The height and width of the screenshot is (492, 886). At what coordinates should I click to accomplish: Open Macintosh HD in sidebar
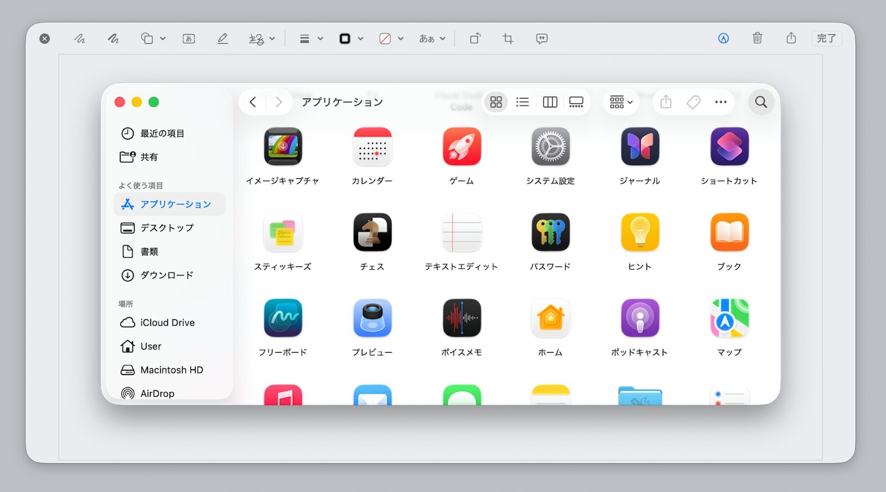(x=169, y=370)
